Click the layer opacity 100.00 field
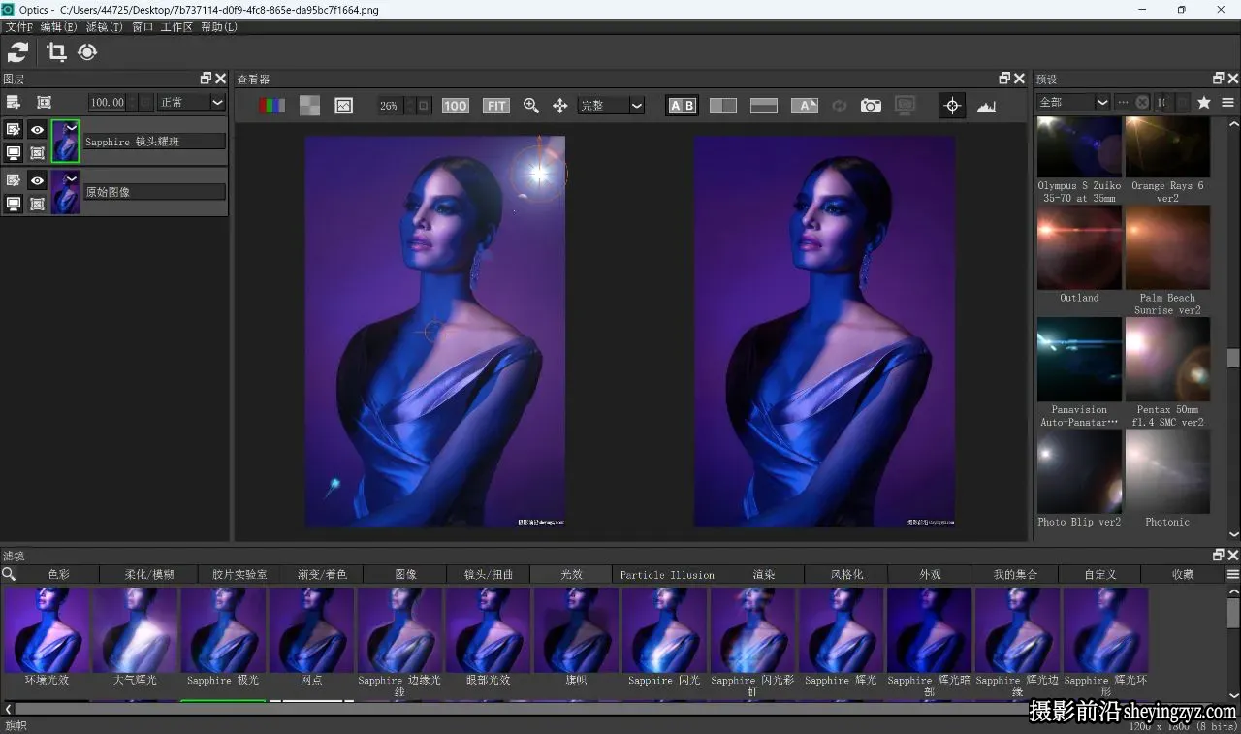1241x734 pixels. point(107,102)
